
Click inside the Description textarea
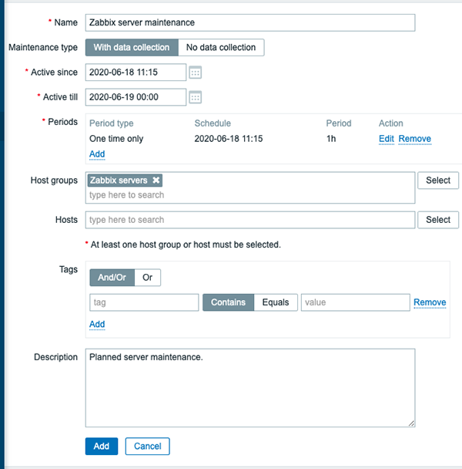click(250, 388)
